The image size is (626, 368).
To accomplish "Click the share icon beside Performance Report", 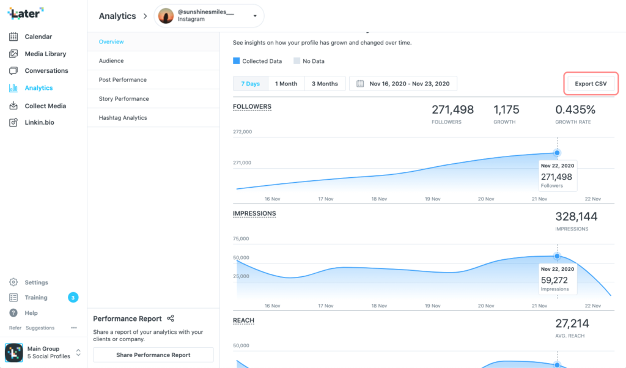I will coord(171,318).
